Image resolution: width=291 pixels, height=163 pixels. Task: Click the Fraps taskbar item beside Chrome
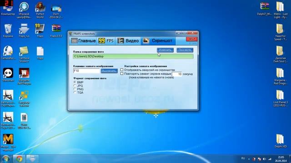(32, 159)
